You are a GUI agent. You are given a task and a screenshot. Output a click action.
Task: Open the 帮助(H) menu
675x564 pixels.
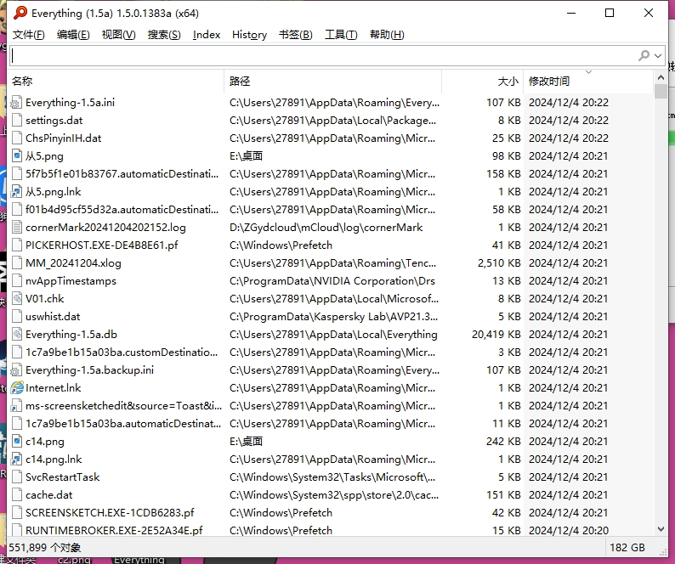click(x=387, y=35)
